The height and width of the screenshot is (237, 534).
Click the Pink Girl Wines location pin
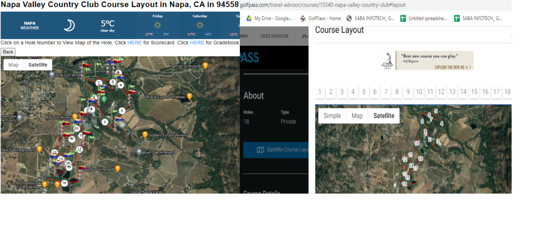[x=51, y=75]
